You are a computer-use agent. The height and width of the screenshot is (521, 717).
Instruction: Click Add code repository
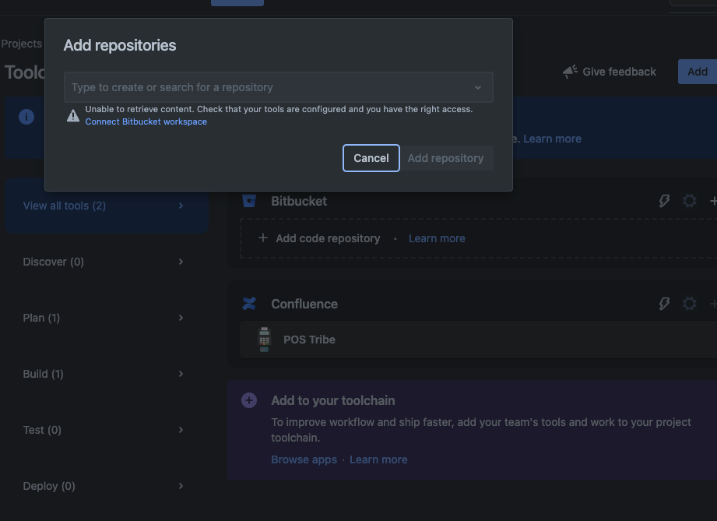[328, 238]
